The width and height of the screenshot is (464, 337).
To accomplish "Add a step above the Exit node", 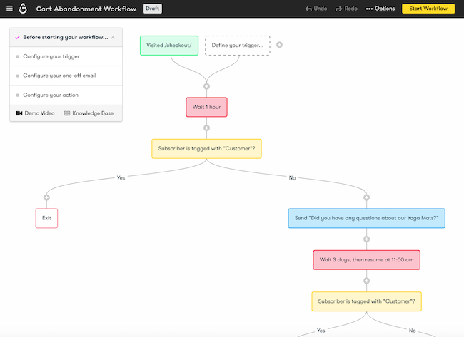I will click(x=46, y=197).
